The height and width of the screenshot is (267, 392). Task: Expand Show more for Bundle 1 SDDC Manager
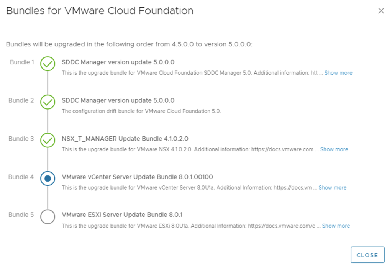(338, 73)
